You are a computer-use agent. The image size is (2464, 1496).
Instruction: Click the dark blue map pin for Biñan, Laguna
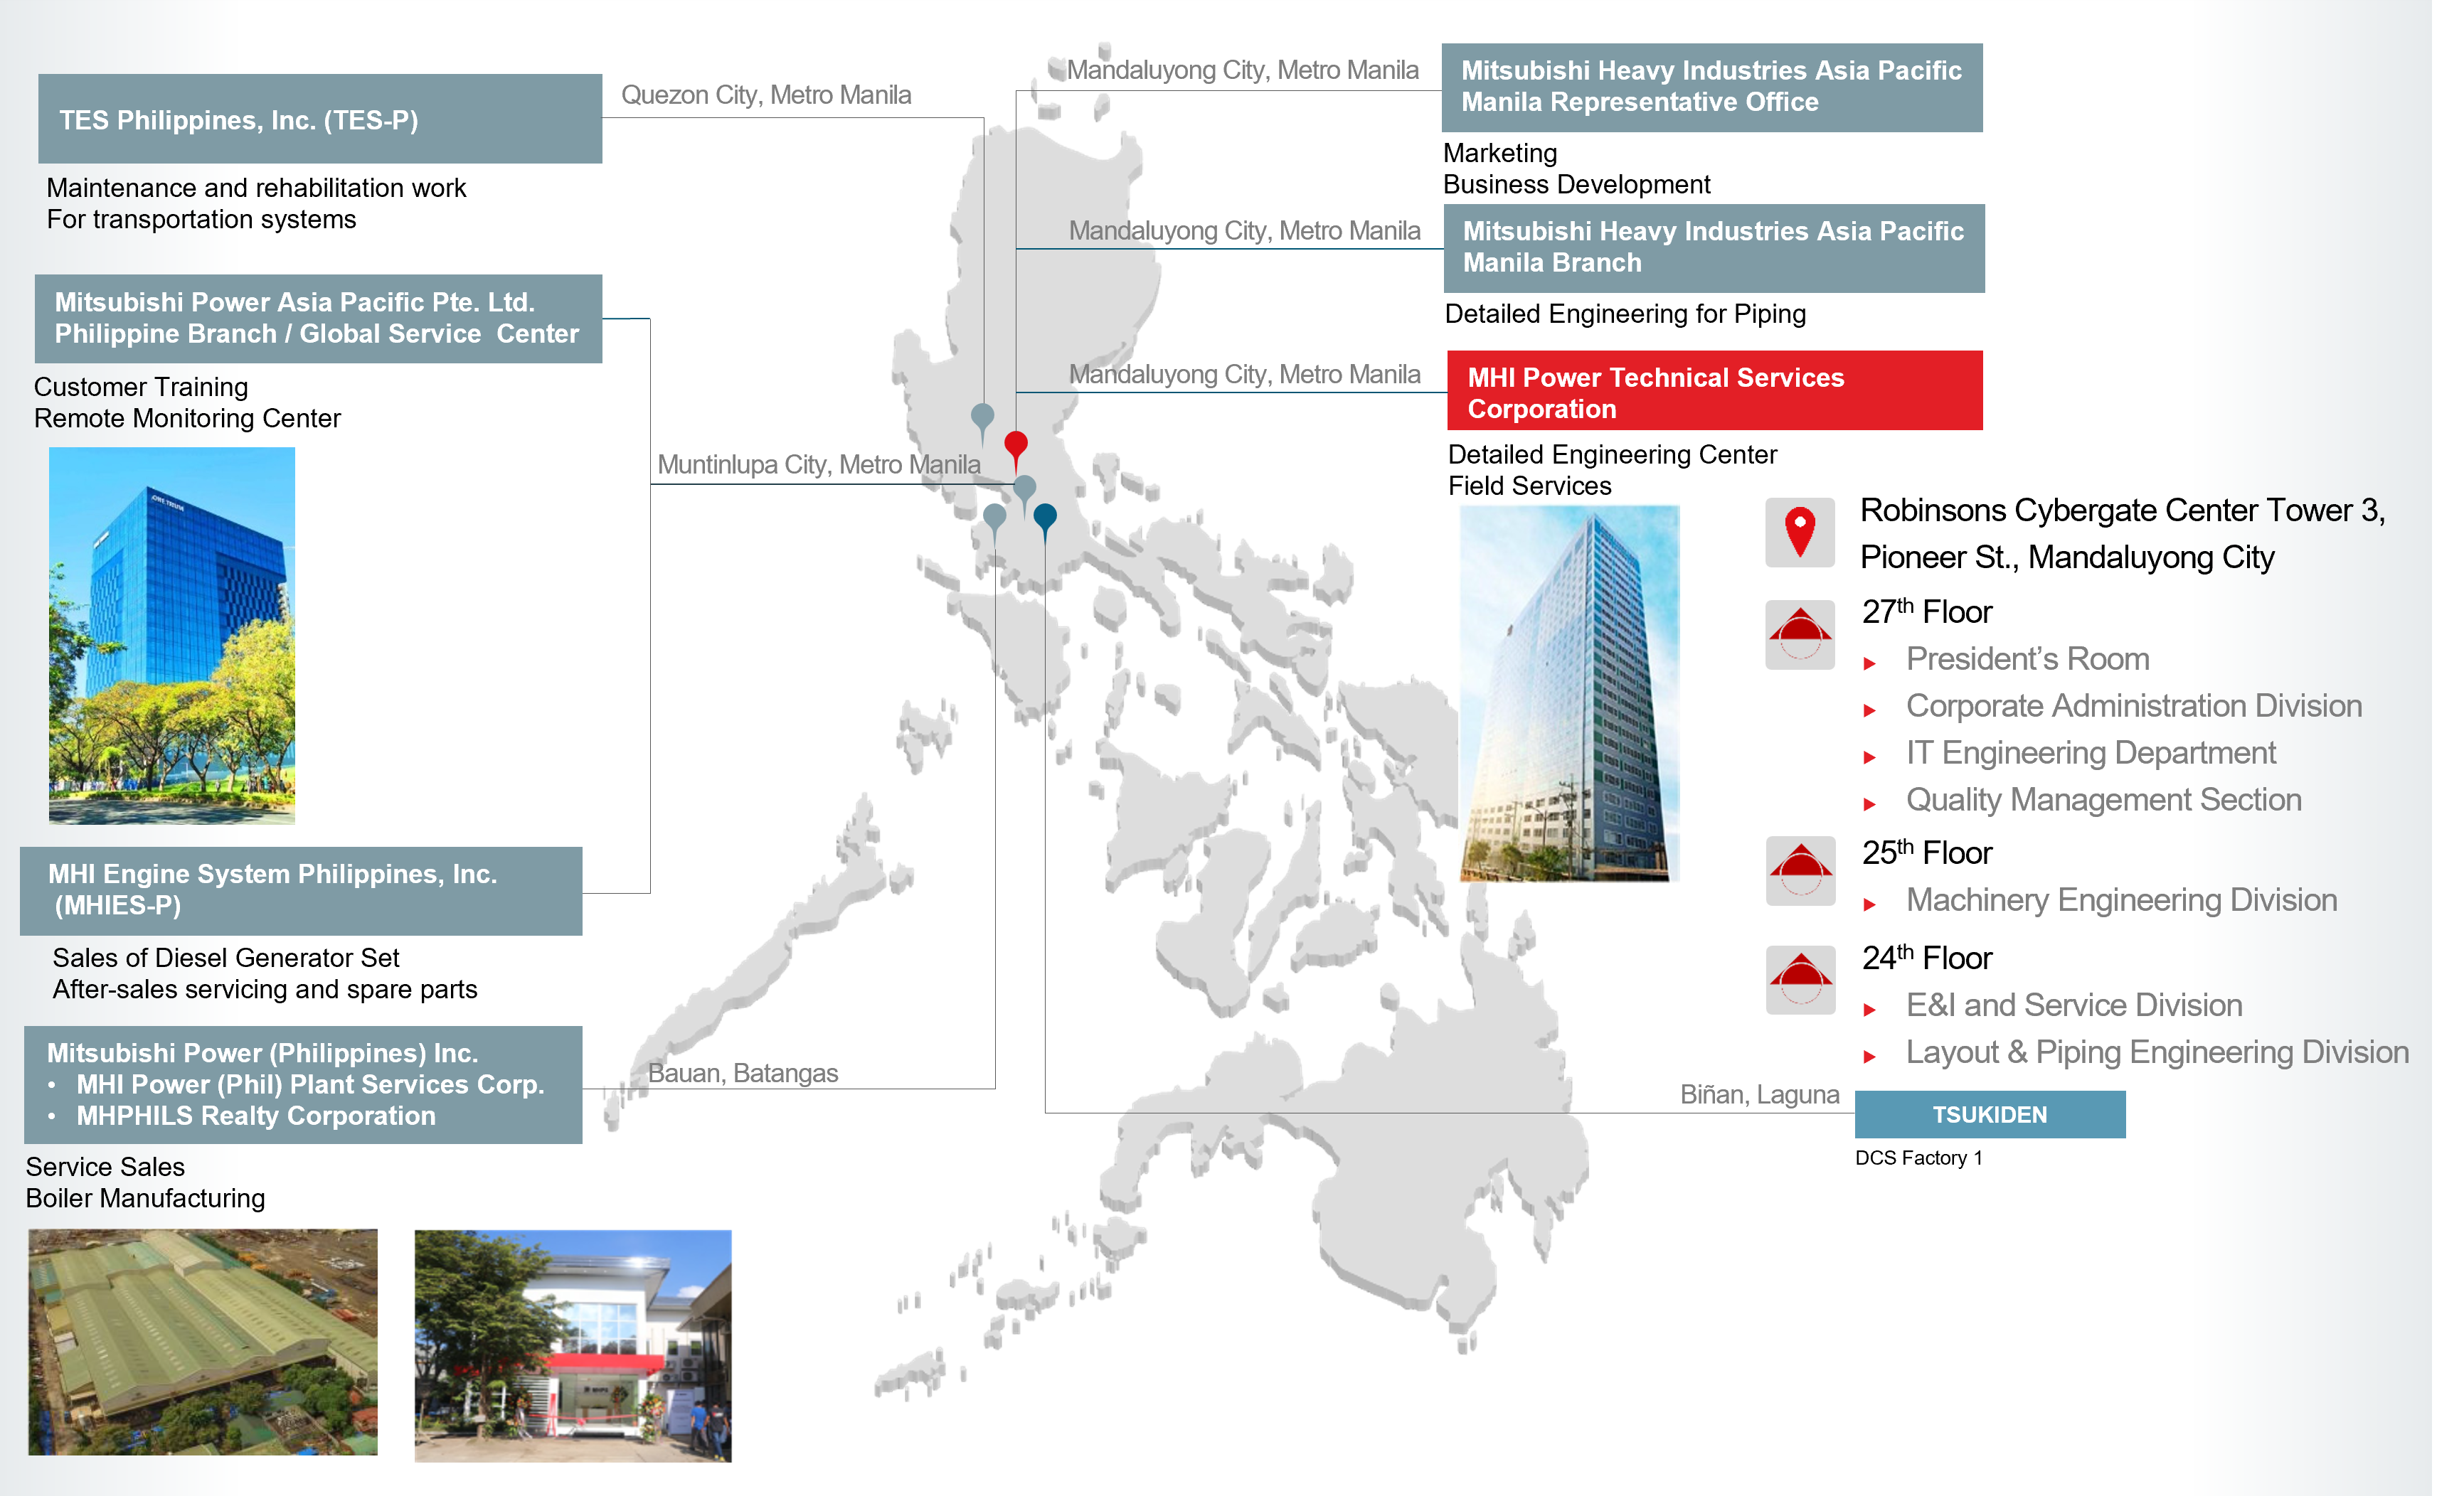click(1045, 520)
